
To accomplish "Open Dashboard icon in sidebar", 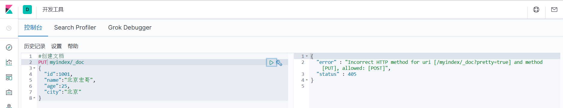I will [9, 77].
